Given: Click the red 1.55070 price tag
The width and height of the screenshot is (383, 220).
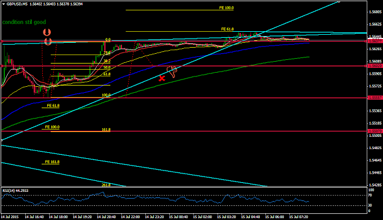Looking at the screenshot, I should click(x=375, y=131).
